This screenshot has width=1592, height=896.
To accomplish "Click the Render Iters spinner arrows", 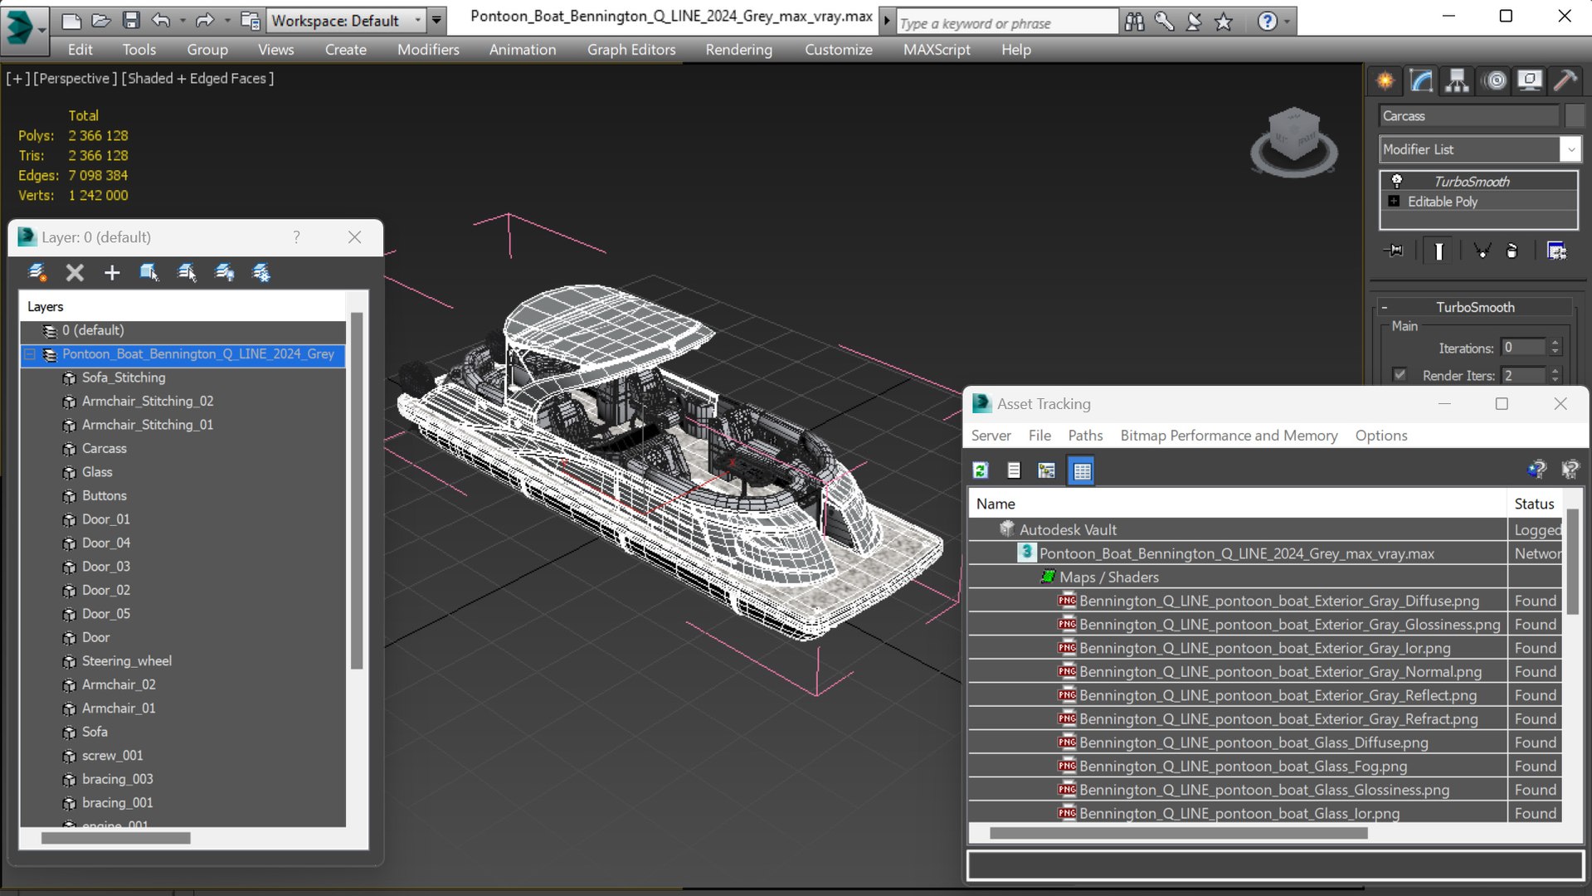I will (x=1555, y=375).
